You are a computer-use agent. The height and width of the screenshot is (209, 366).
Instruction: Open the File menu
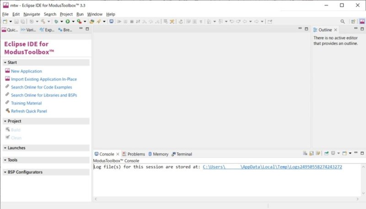(x=5, y=14)
